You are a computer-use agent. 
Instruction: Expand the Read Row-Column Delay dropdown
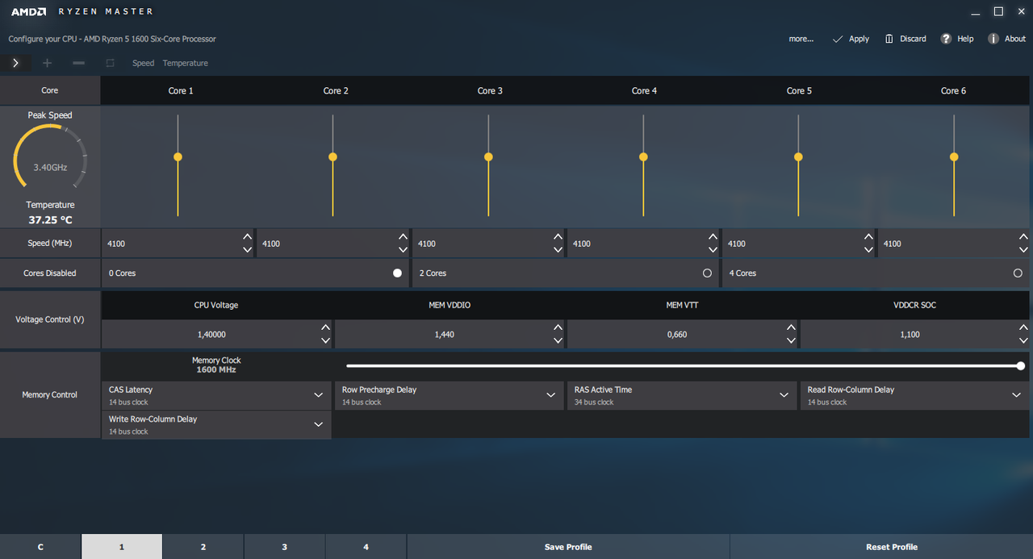1016,395
